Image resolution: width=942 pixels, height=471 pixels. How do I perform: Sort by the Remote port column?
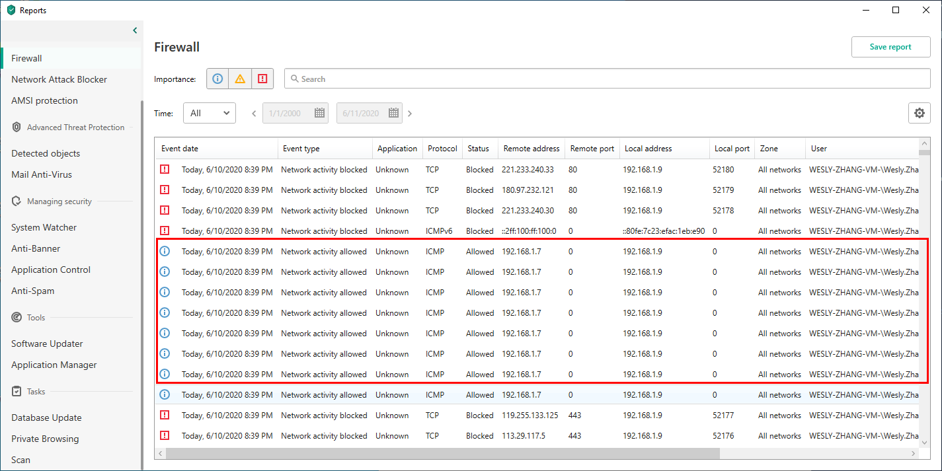click(592, 149)
